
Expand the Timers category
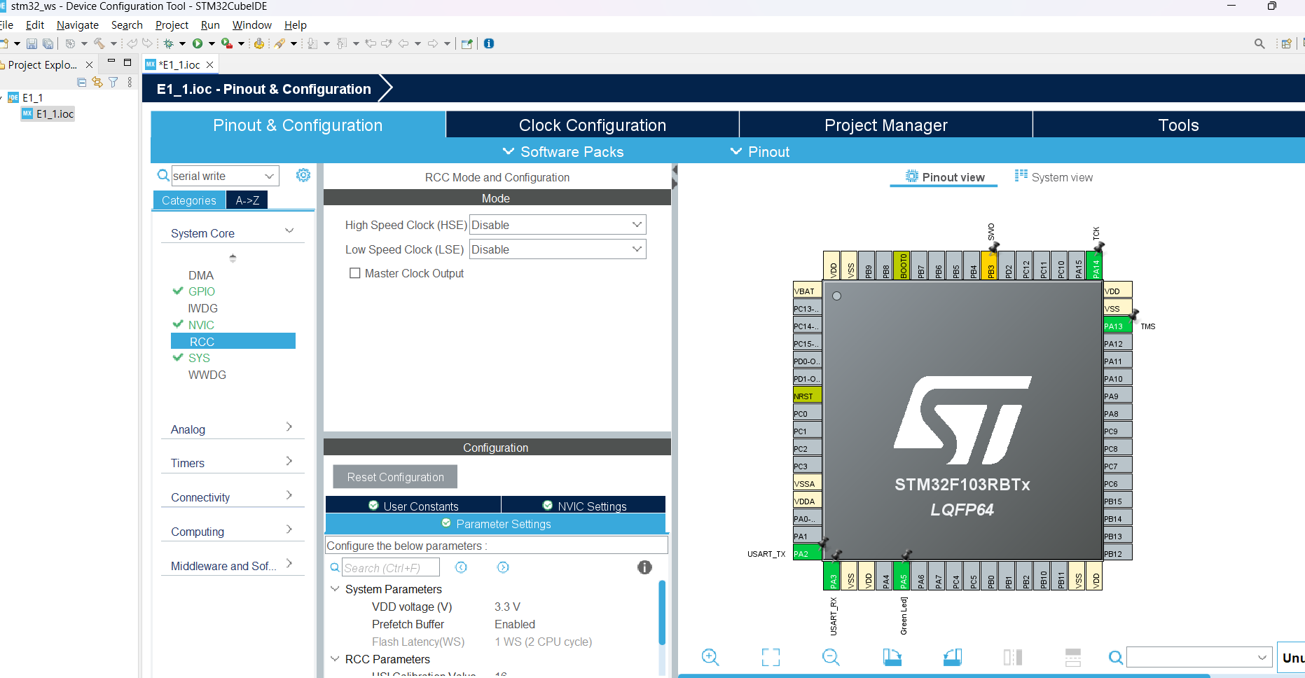[289, 461]
